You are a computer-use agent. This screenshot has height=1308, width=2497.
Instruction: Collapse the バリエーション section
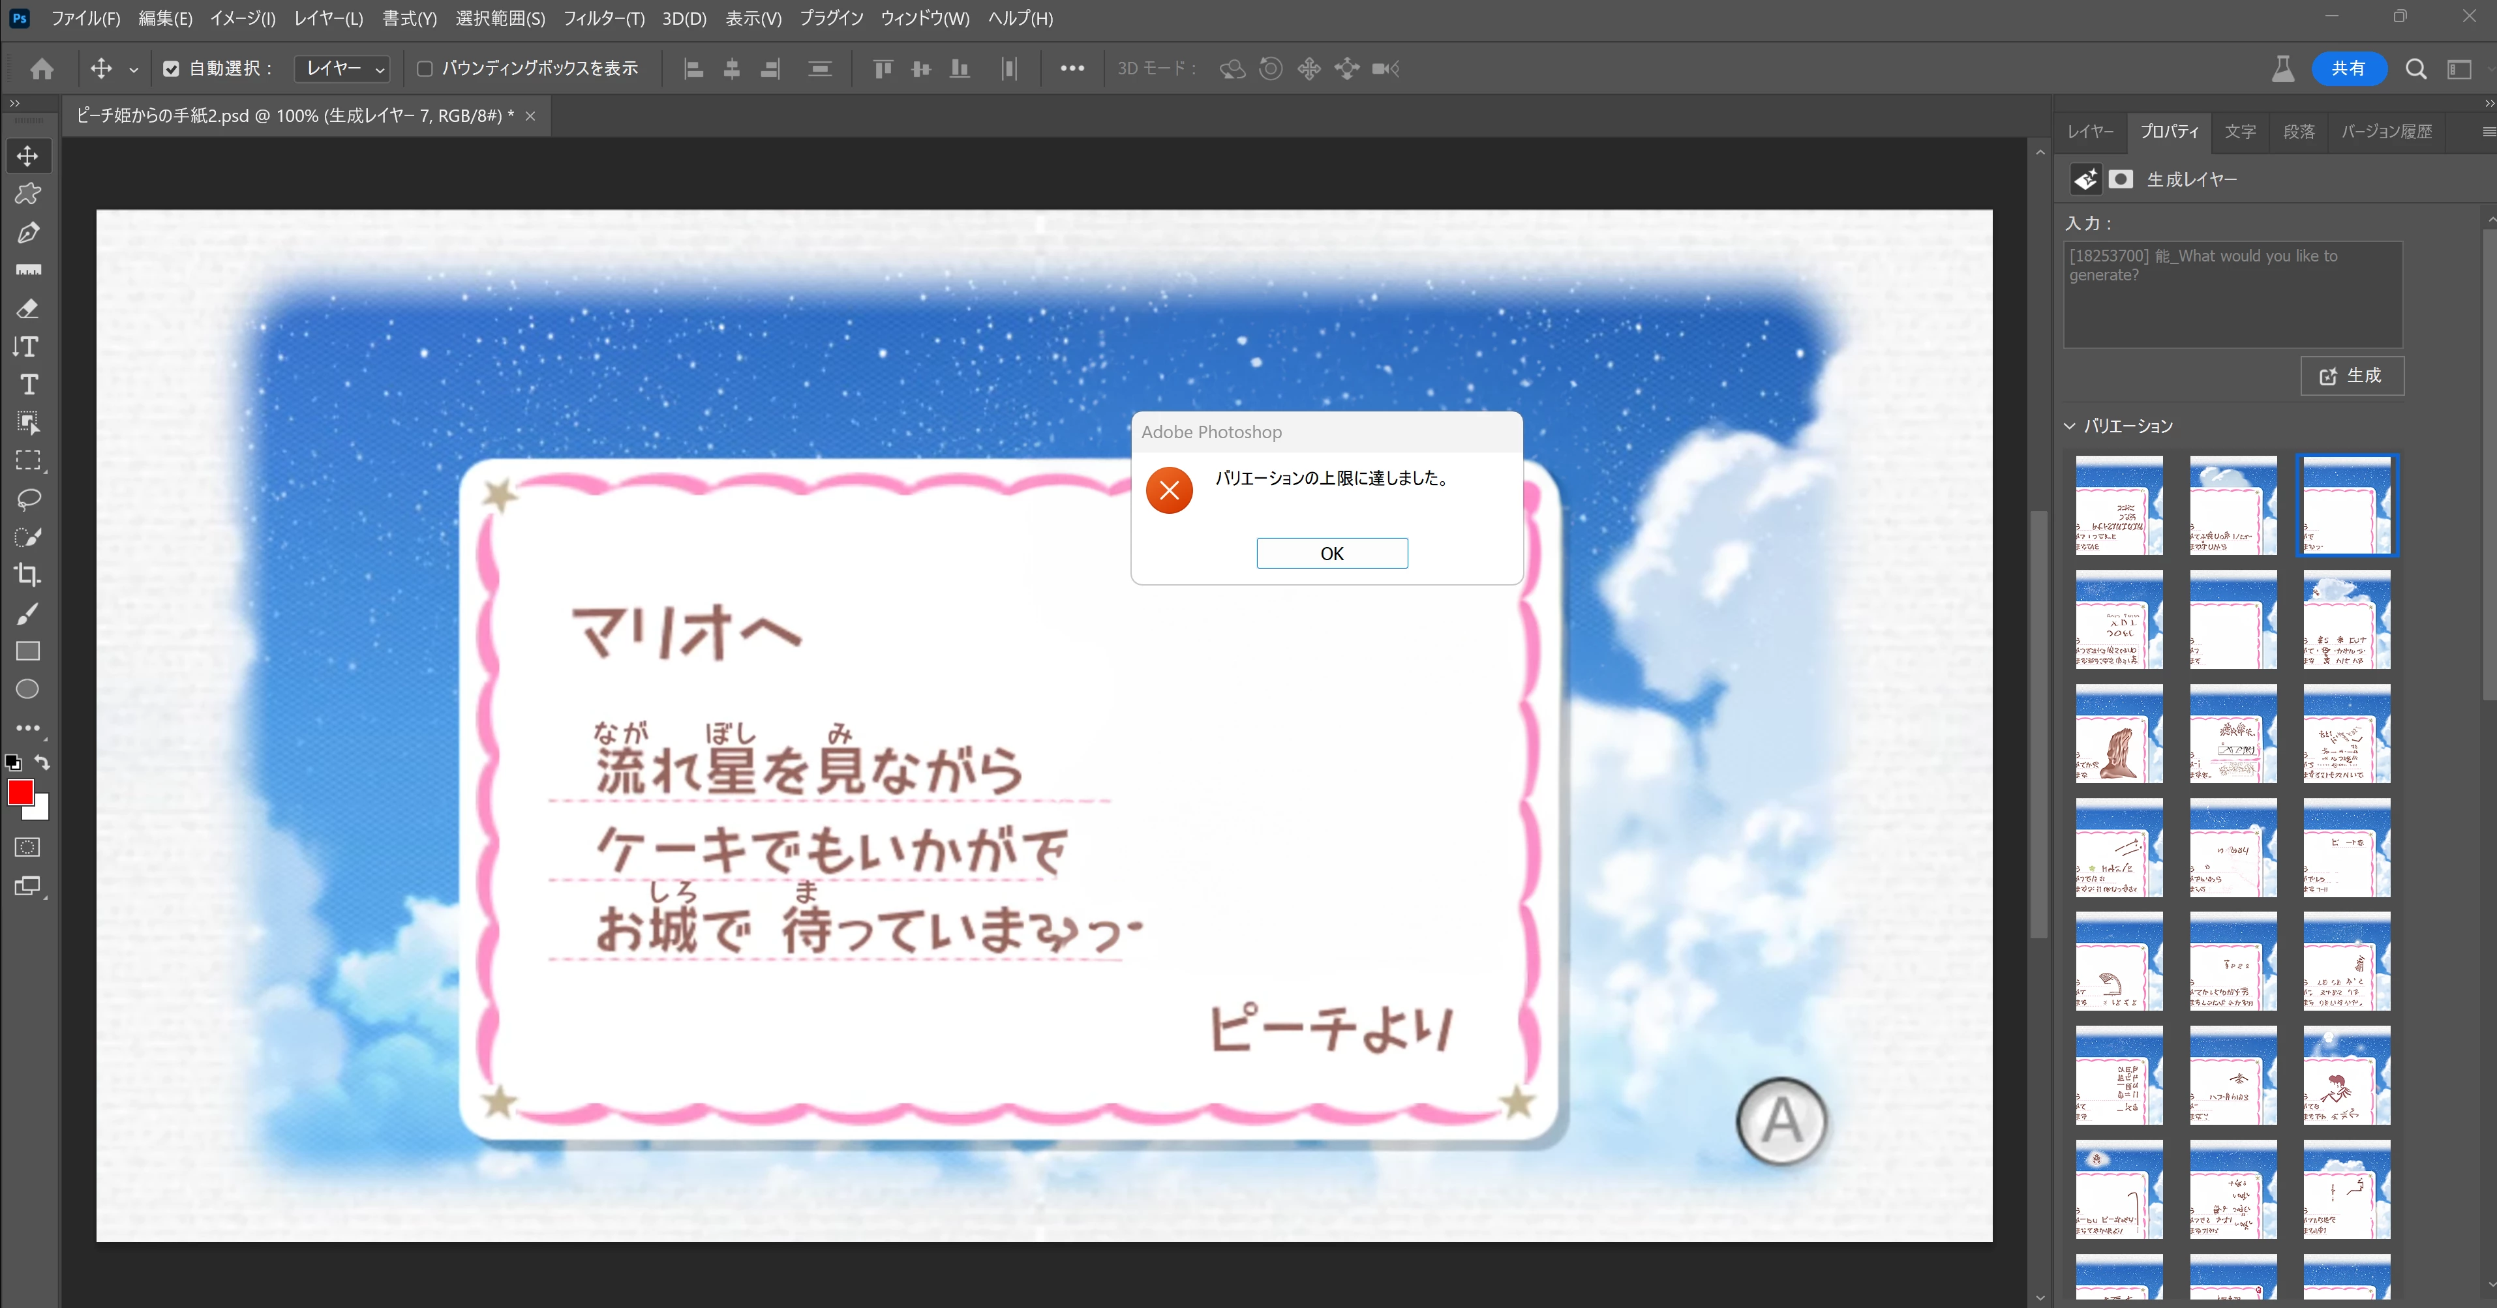click(x=2070, y=426)
